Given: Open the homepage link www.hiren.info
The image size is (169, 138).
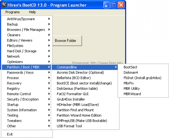Looking at the screenshot, I should [x=97, y=63].
